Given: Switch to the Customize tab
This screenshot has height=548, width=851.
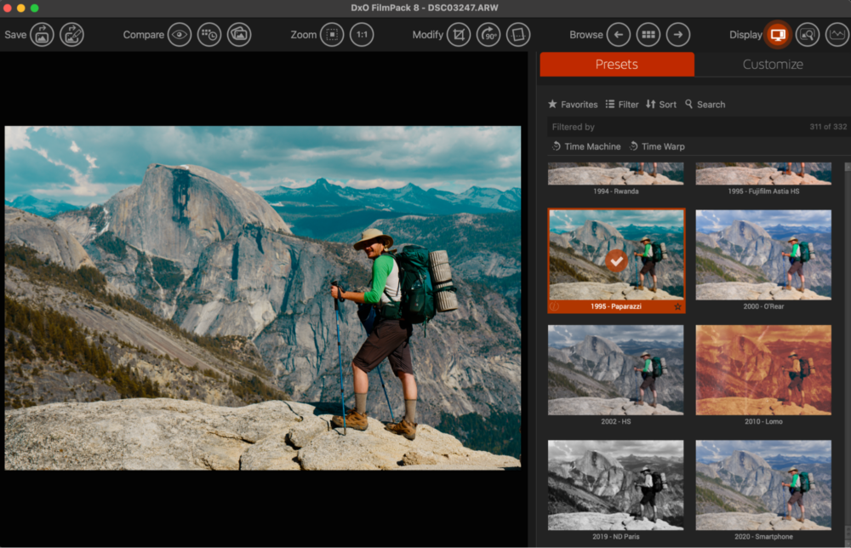Looking at the screenshot, I should (x=772, y=65).
